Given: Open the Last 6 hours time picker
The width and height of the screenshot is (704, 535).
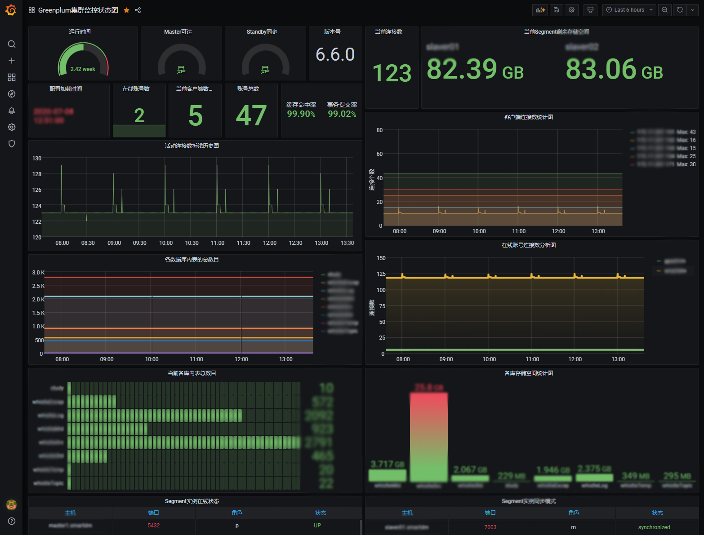Looking at the screenshot, I should click(x=629, y=10).
